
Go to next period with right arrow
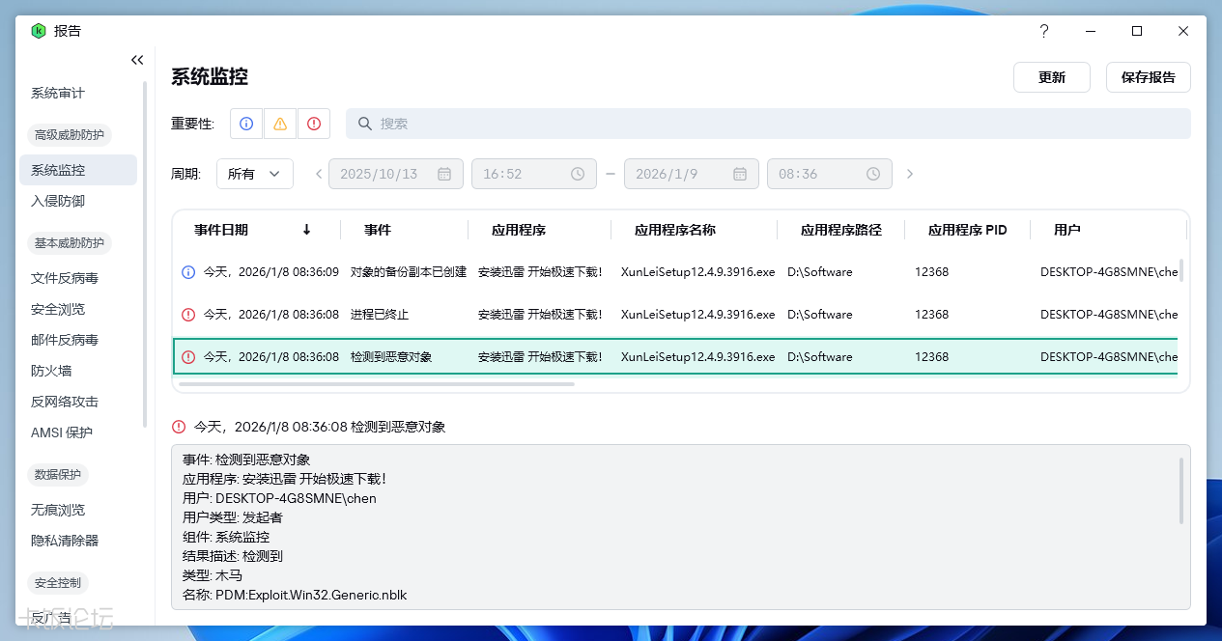pos(910,174)
